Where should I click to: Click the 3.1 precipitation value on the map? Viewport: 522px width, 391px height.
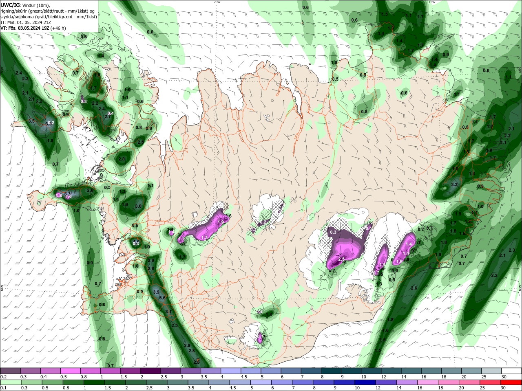point(169,312)
